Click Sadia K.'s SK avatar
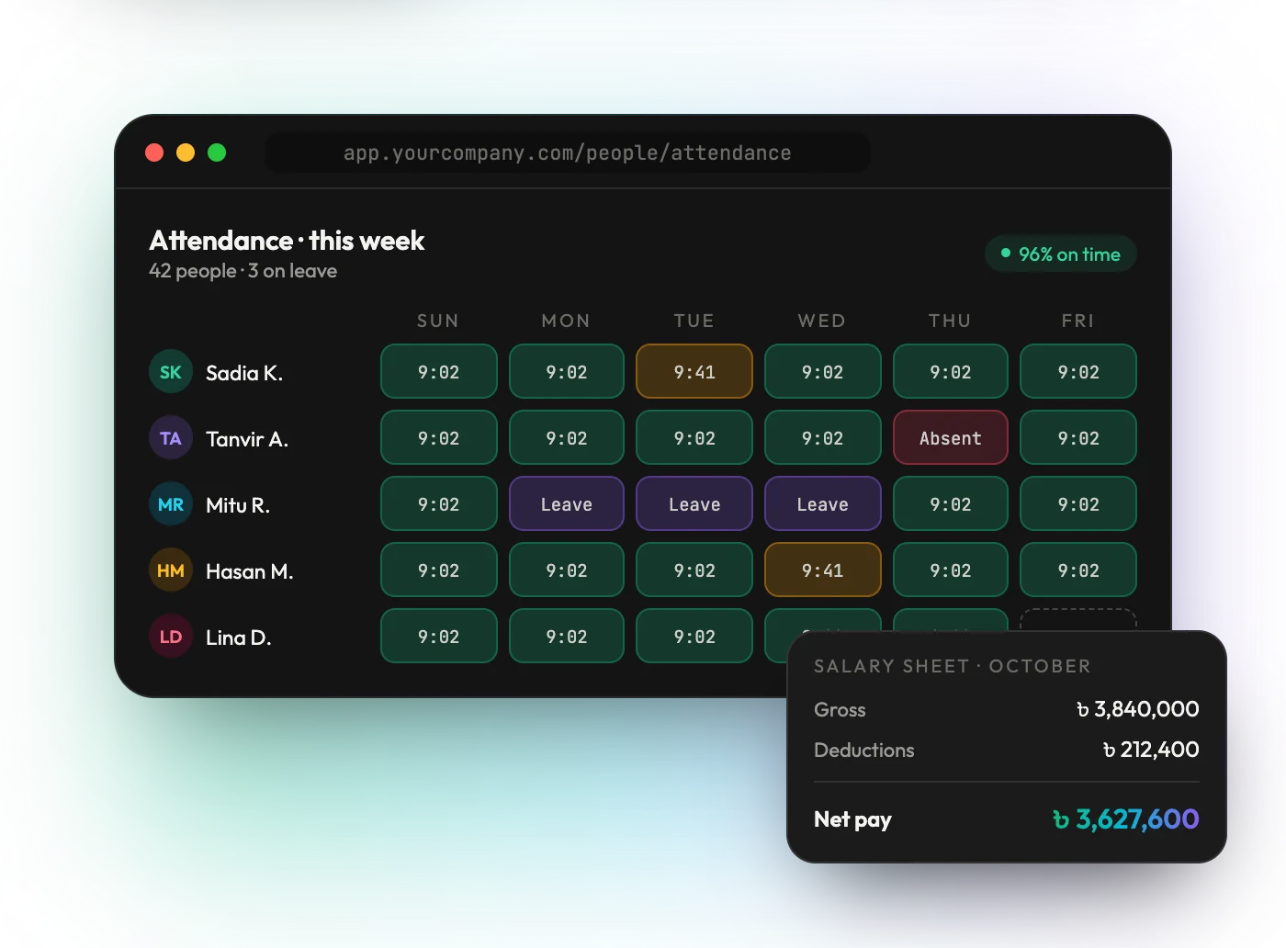This screenshot has height=948, width=1286. coord(171,372)
